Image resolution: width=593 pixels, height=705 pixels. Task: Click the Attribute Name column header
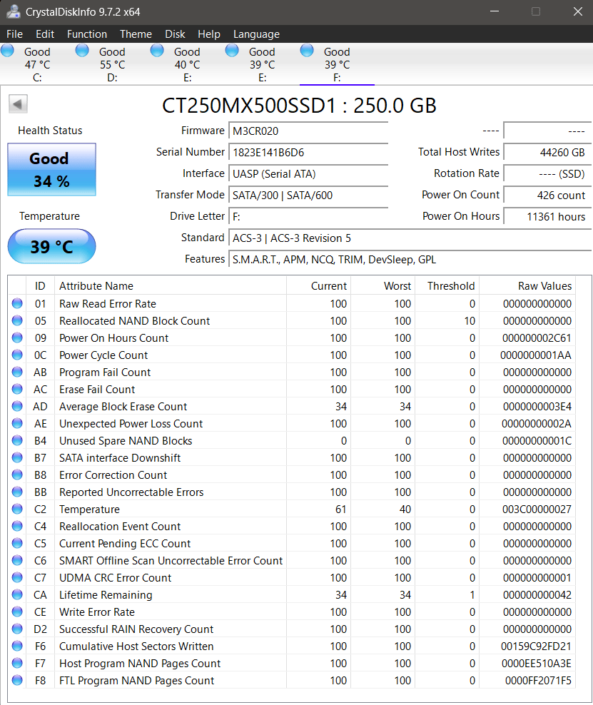click(171, 286)
